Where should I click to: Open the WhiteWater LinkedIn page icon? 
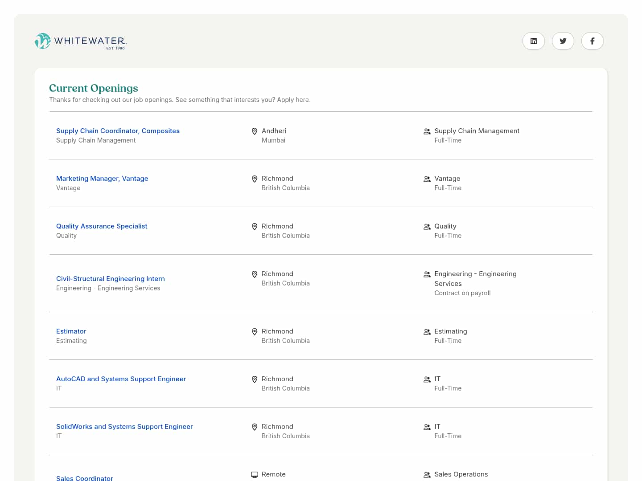point(533,41)
